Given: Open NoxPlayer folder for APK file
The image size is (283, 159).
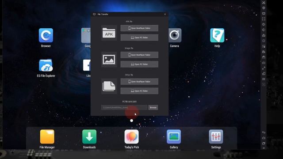Looking at the screenshot, I should 139,28.
